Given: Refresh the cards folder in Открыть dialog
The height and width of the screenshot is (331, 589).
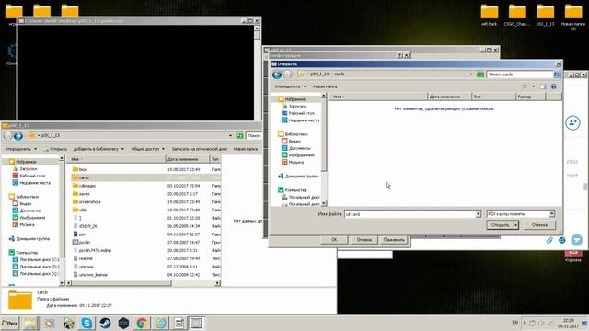Looking at the screenshot, I should coord(480,74).
